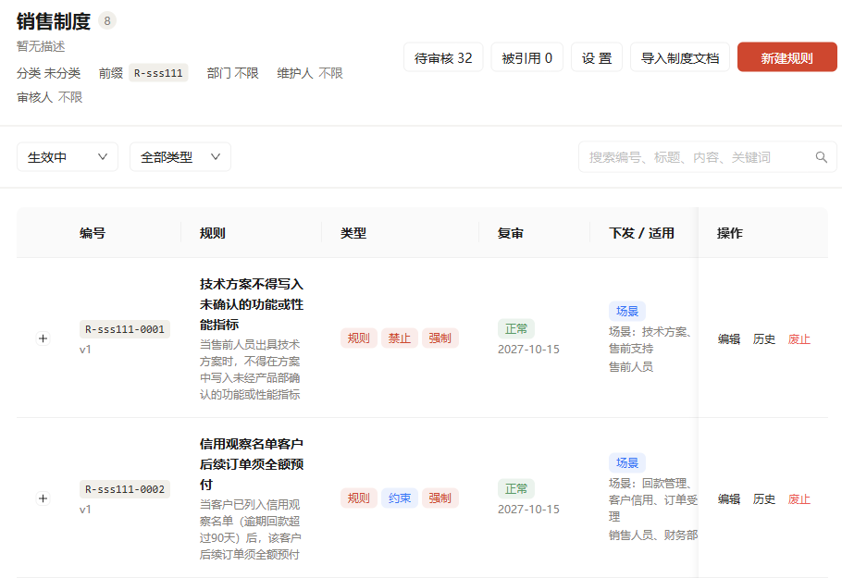Click 售前人员 text in first row
Viewport: 842px width, 578px height.
(x=631, y=367)
